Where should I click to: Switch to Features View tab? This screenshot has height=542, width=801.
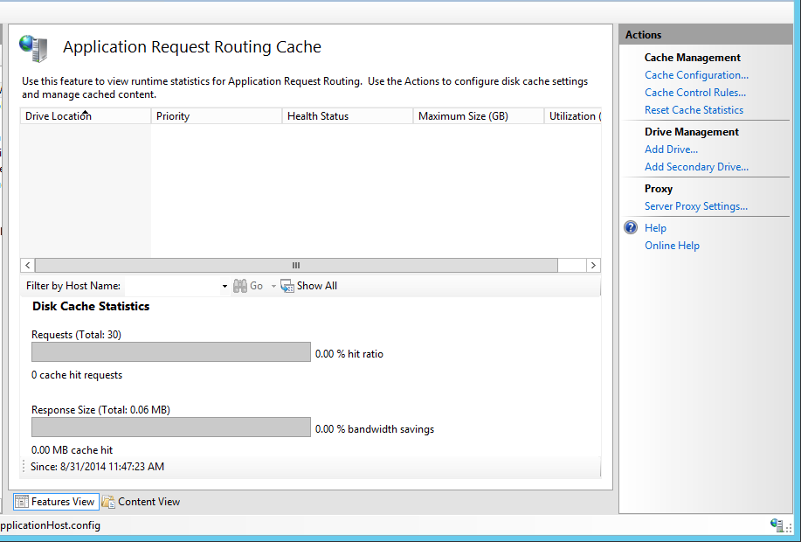[55, 502]
